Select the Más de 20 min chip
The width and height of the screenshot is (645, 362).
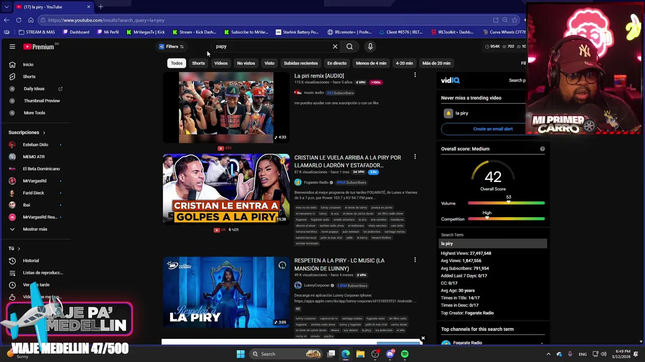click(x=436, y=63)
